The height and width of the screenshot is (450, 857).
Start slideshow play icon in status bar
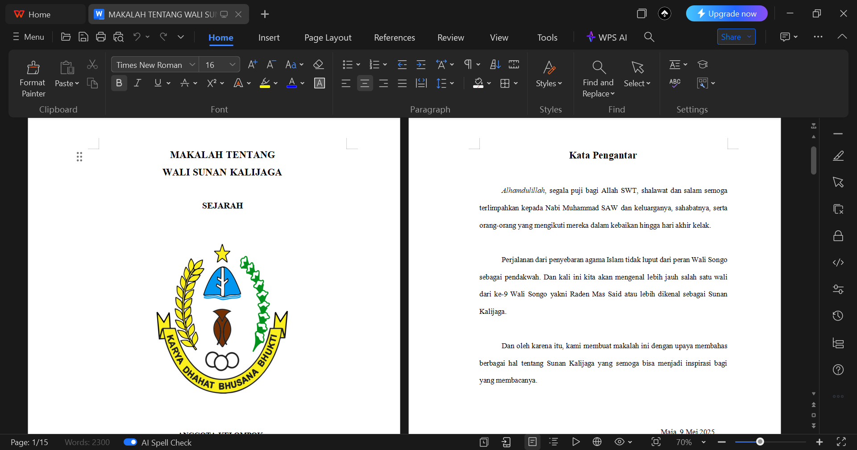(x=576, y=442)
